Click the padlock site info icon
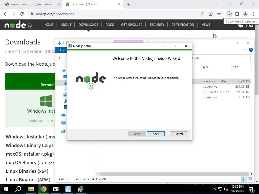This screenshot has height=194, width=259. 32,14
